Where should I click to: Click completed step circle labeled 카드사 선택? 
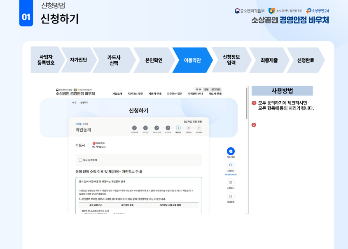click(x=156, y=128)
